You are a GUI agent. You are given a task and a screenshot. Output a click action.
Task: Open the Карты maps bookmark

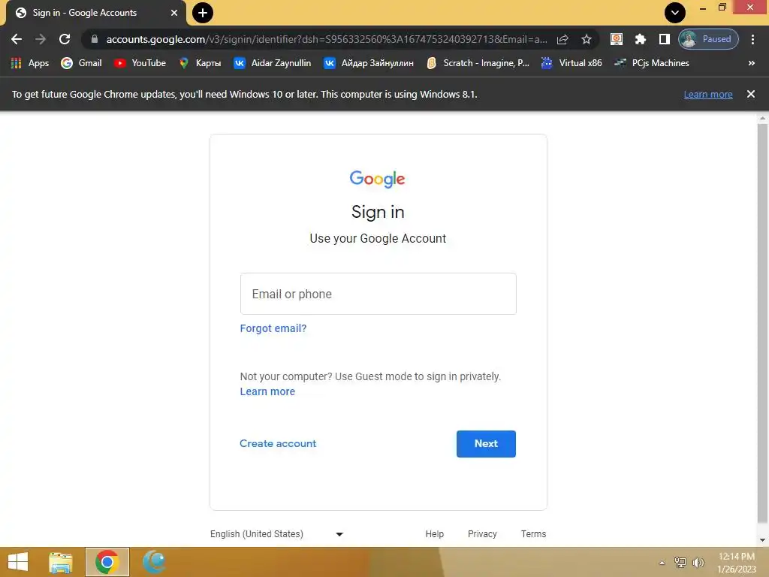coord(200,63)
